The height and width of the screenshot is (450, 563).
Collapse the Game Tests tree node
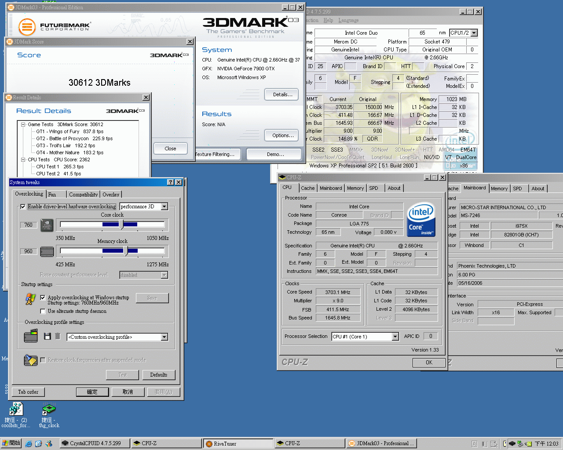pos(23,124)
